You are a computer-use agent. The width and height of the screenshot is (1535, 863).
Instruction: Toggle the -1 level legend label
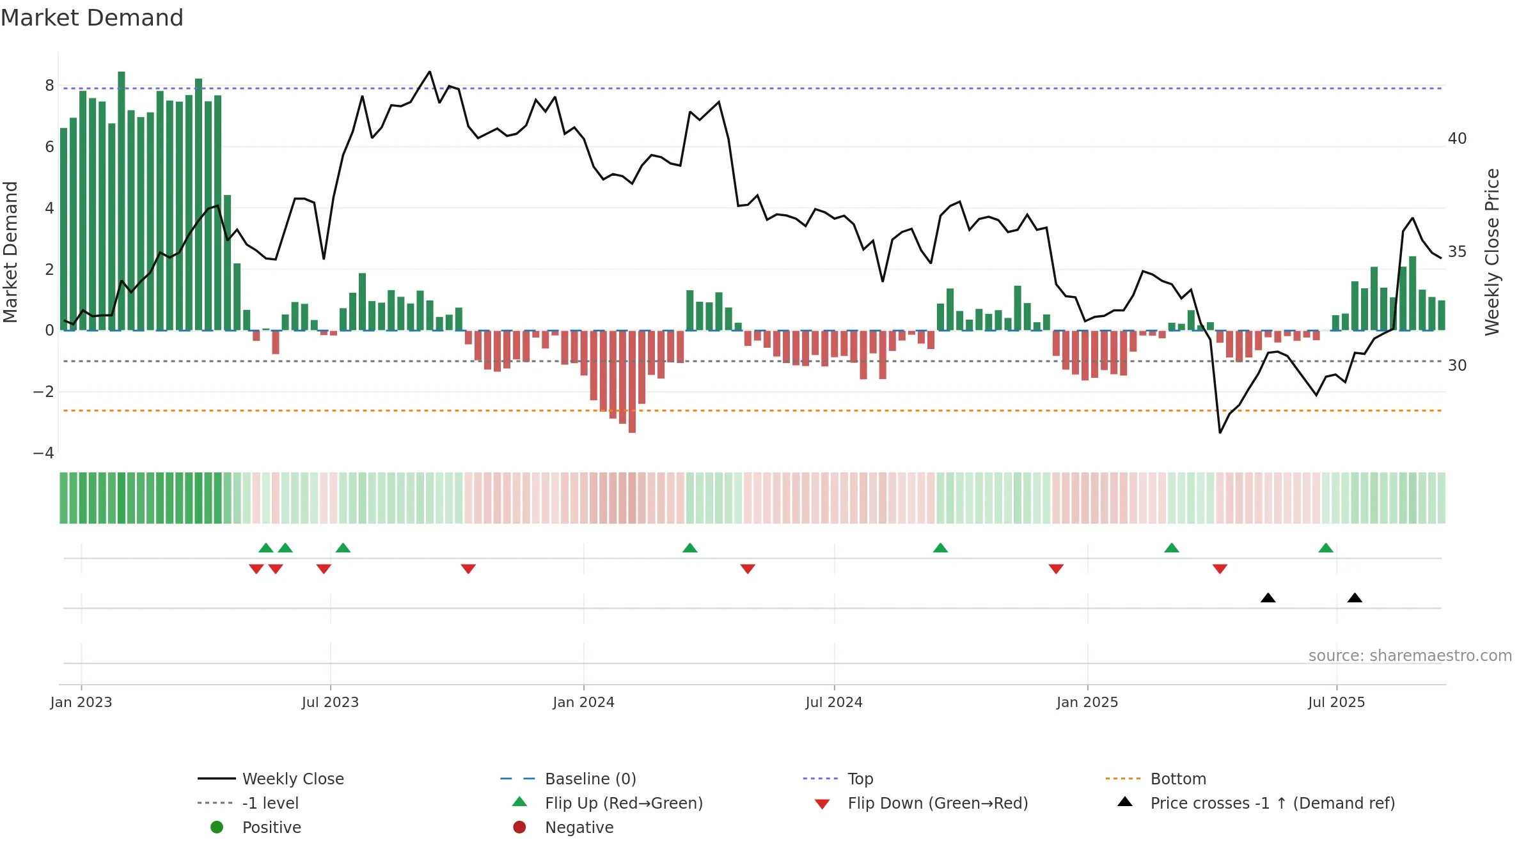271,803
